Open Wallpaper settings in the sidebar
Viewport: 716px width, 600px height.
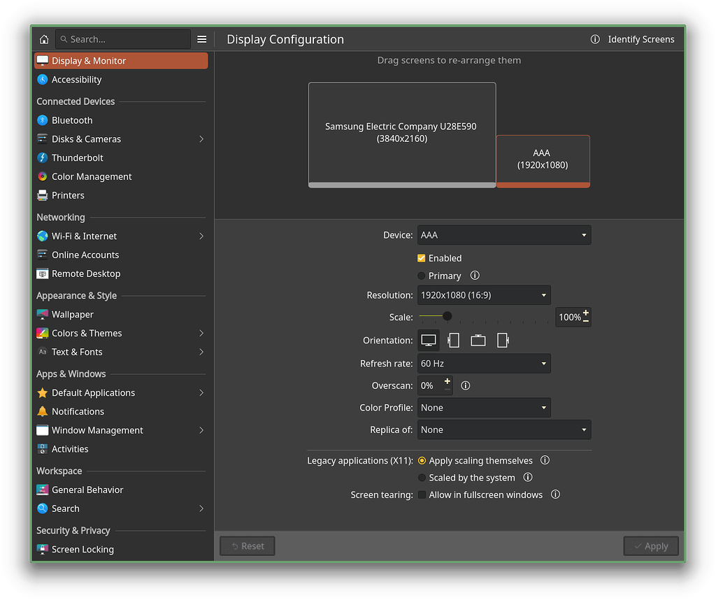coord(43,314)
